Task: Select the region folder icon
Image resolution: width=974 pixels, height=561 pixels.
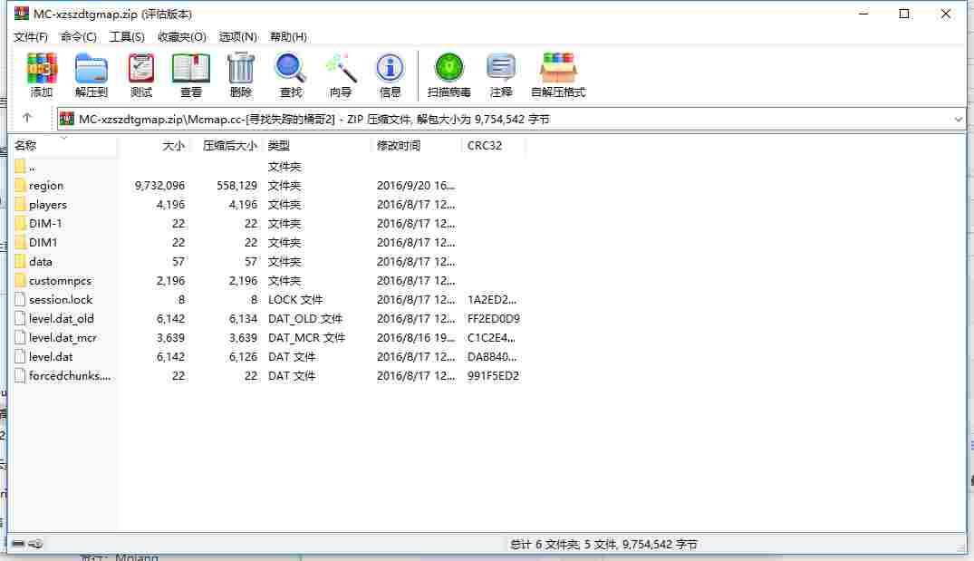Action: [x=20, y=185]
